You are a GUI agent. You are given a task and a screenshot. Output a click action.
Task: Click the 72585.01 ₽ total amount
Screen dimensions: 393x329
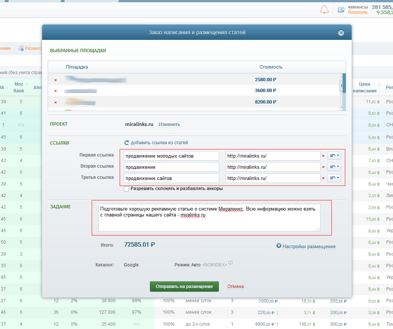(x=139, y=245)
